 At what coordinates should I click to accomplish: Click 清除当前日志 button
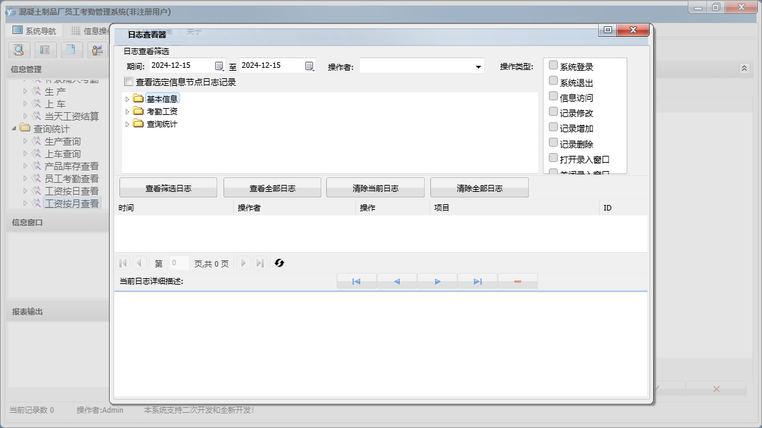click(x=375, y=188)
